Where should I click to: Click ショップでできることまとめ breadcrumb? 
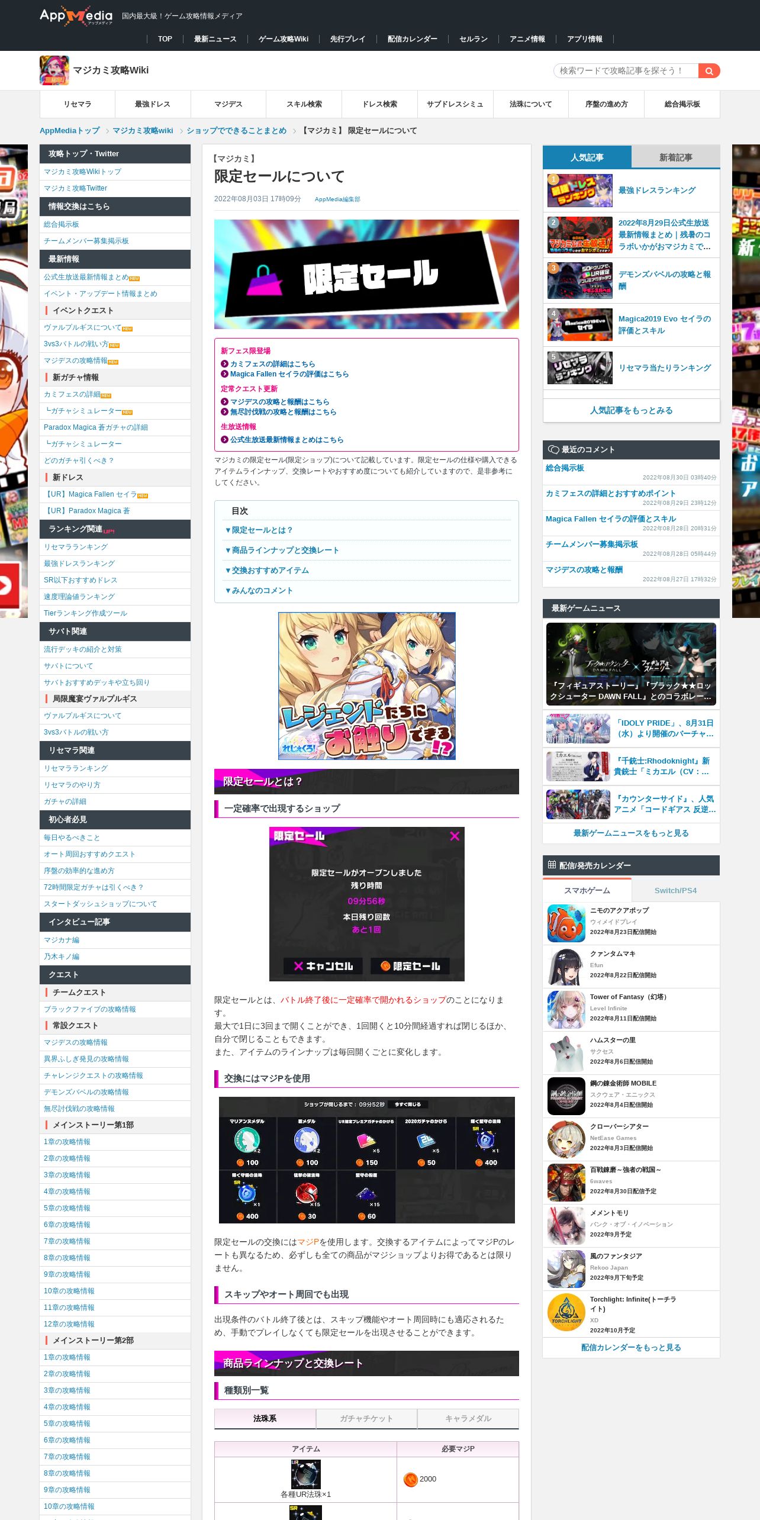click(x=237, y=131)
